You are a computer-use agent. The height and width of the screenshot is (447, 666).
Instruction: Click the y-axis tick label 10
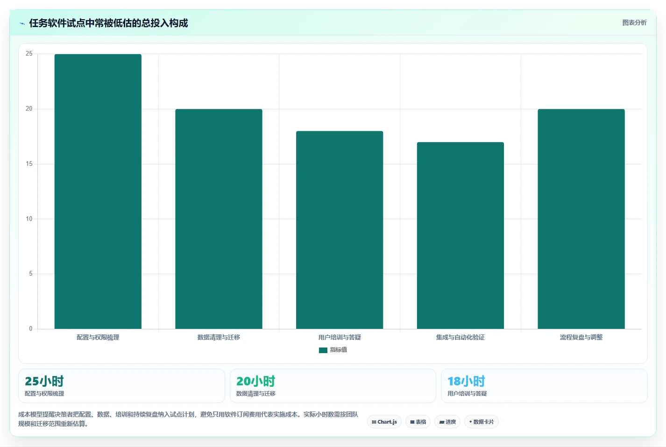click(29, 219)
